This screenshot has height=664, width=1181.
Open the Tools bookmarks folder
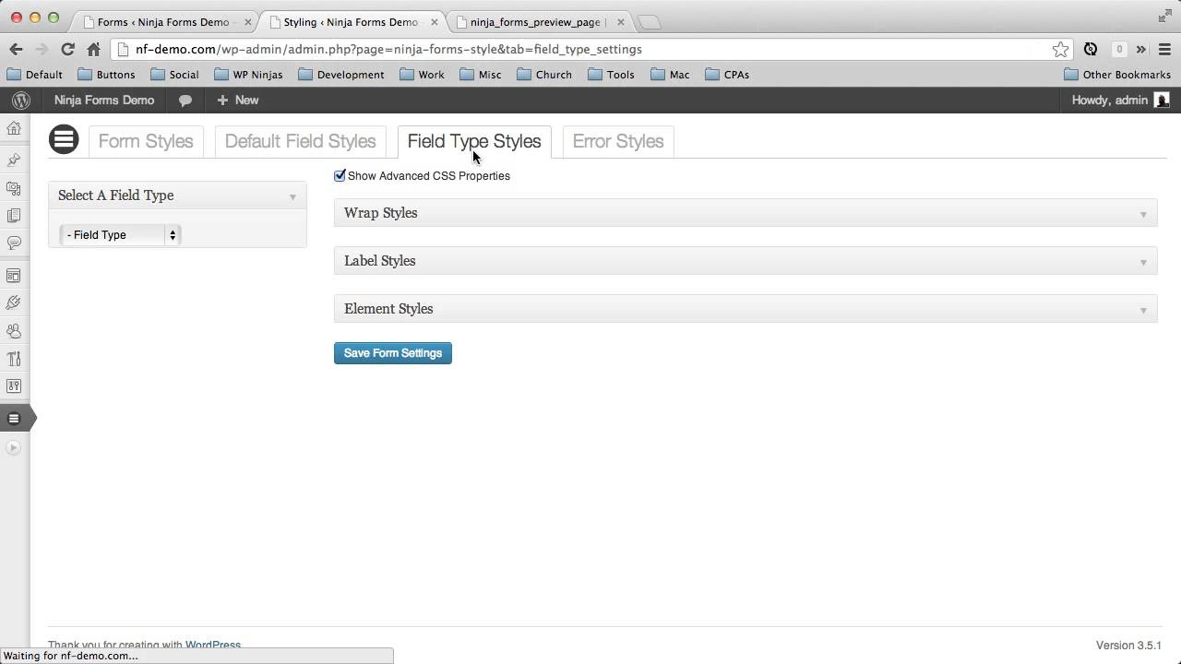[x=612, y=75]
